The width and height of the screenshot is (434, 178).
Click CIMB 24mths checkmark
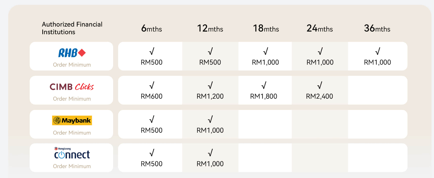coord(320,85)
